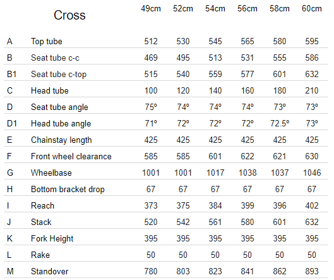Select the Reach value 399

click(248, 206)
